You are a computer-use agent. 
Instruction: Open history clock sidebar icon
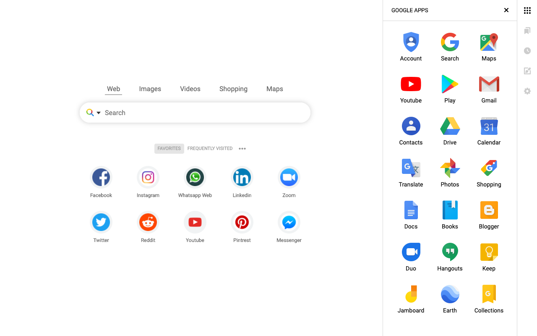pos(527,51)
